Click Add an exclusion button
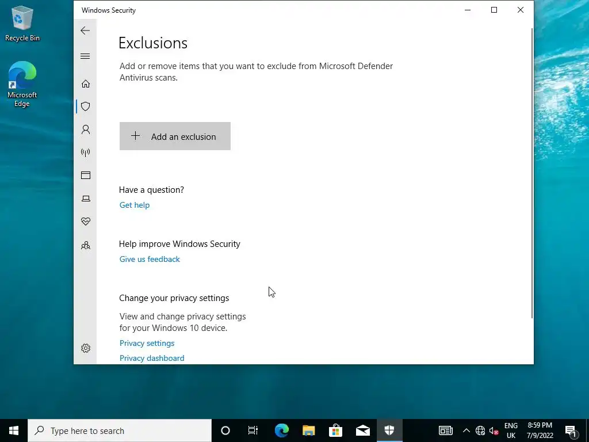 175,136
